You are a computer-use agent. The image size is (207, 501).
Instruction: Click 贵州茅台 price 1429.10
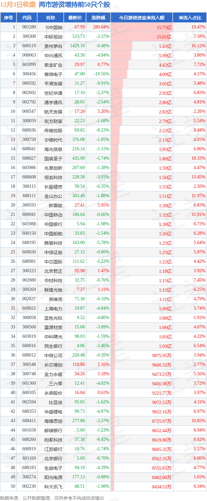pyautogui.click(x=78, y=46)
